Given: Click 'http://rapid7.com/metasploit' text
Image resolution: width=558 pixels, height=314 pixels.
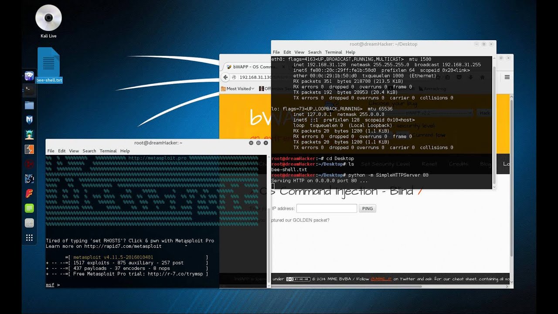Looking at the screenshot, I should coord(122,246).
